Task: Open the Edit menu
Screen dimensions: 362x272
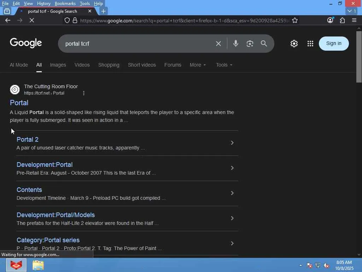Action: (x=16, y=4)
